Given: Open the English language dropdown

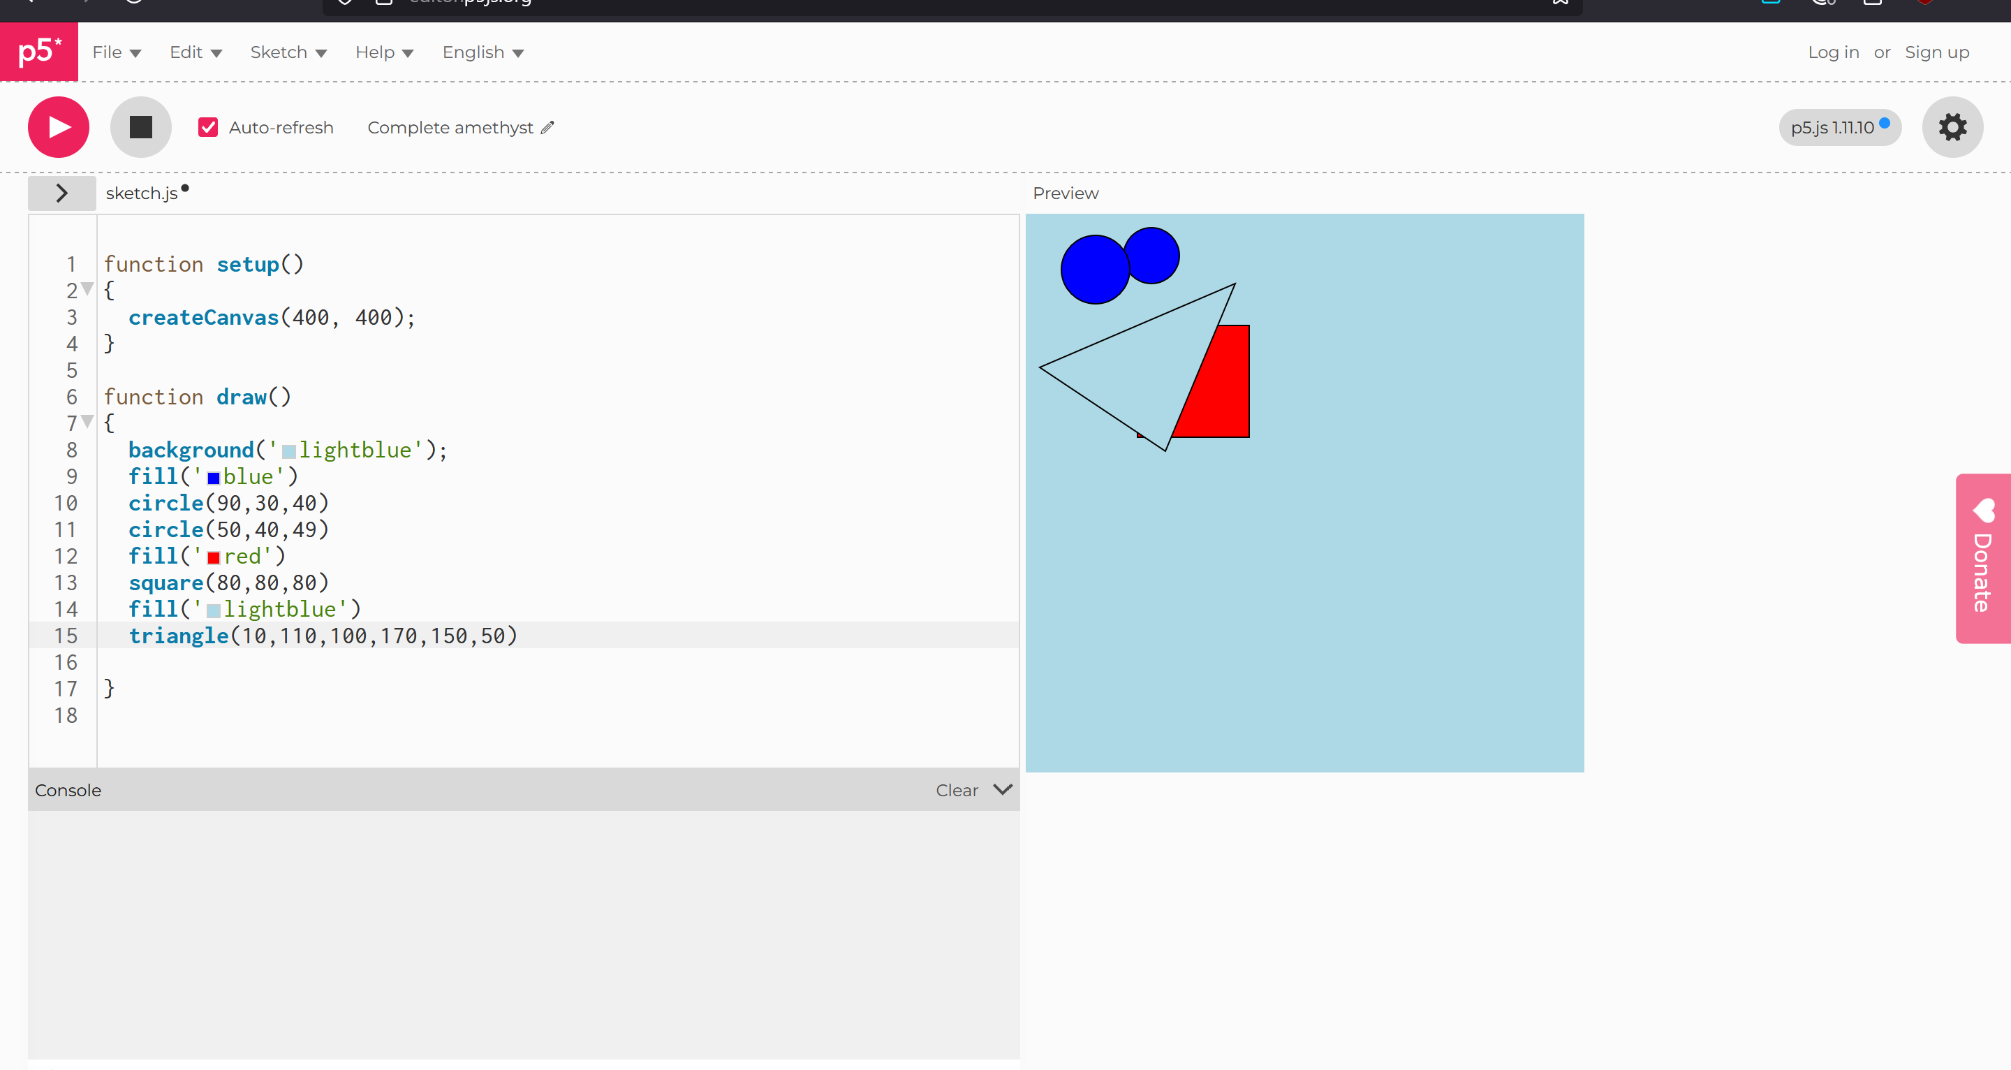Looking at the screenshot, I should 483,52.
